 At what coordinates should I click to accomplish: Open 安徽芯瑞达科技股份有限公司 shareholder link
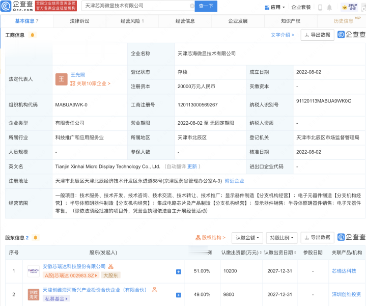(x=74, y=267)
